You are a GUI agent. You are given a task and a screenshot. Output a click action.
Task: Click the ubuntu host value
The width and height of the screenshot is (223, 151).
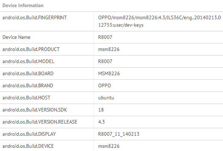click(x=106, y=98)
